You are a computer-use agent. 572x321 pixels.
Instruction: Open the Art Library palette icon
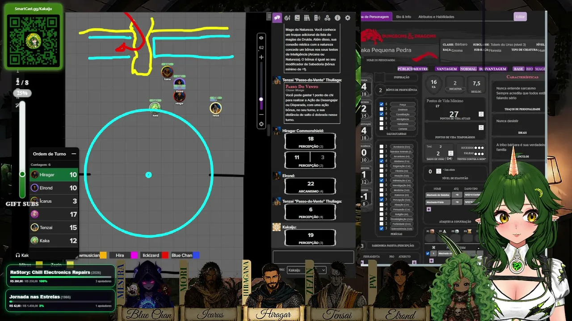[287, 18]
